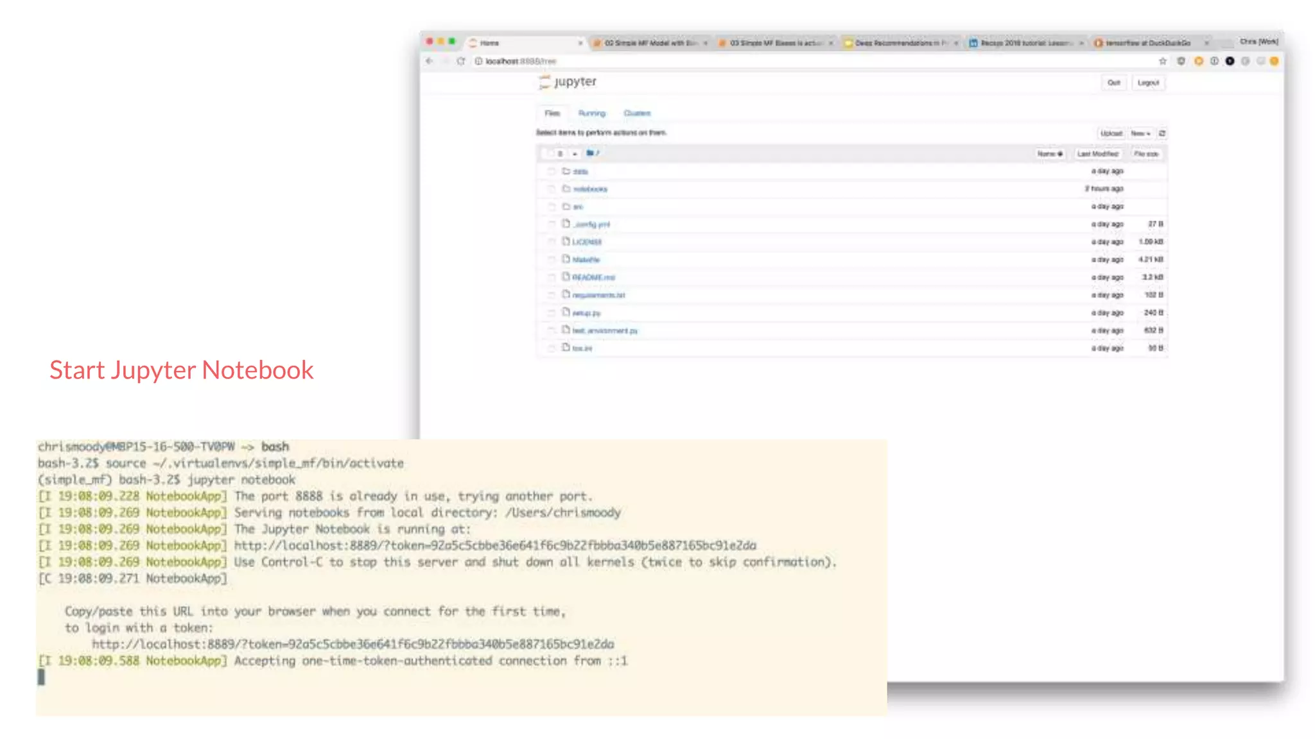This screenshot has width=1315, height=739.
Task: Reload the page with the browser refresh icon
Action: click(460, 61)
